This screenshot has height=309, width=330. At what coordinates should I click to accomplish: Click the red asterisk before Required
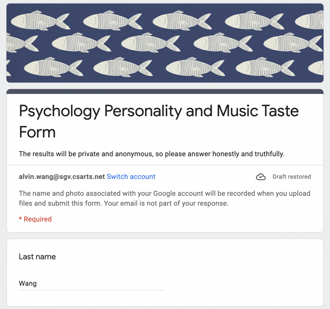(20, 219)
